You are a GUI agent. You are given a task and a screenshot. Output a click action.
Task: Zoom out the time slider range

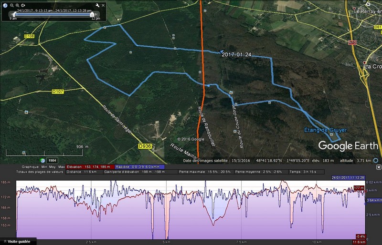11,5
